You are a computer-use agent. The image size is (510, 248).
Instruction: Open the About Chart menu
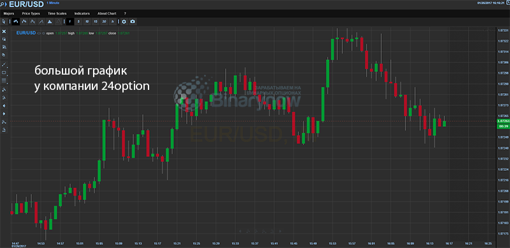106,13
